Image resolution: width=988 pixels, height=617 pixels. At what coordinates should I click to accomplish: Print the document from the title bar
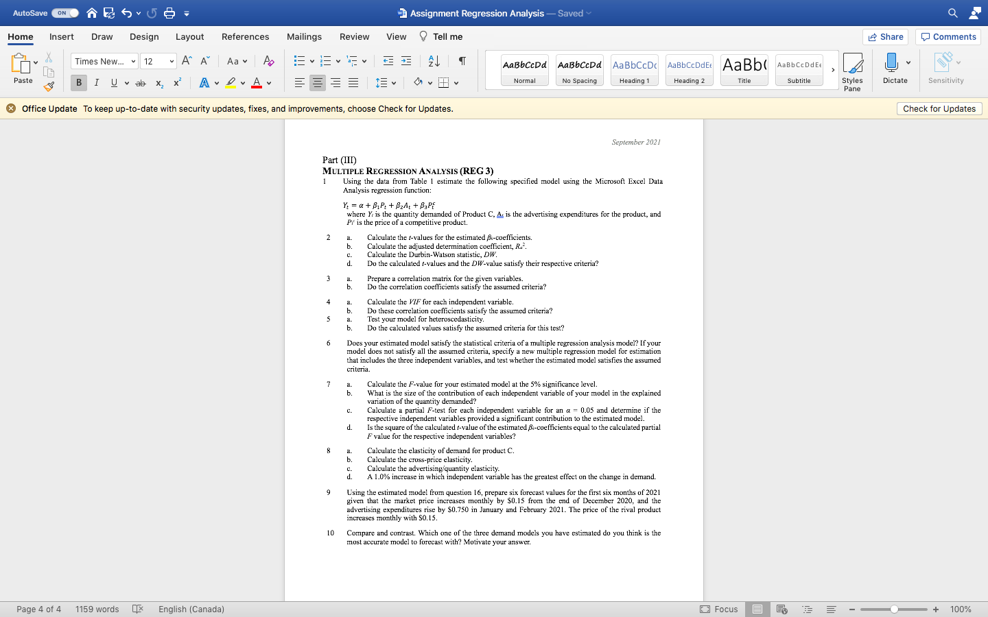(x=169, y=13)
